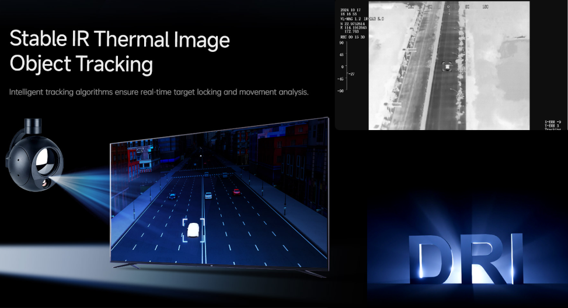Click the "Object Tracking" heading line
This screenshot has height=308, width=568.
pyautogui.click(x=81, y=64)
